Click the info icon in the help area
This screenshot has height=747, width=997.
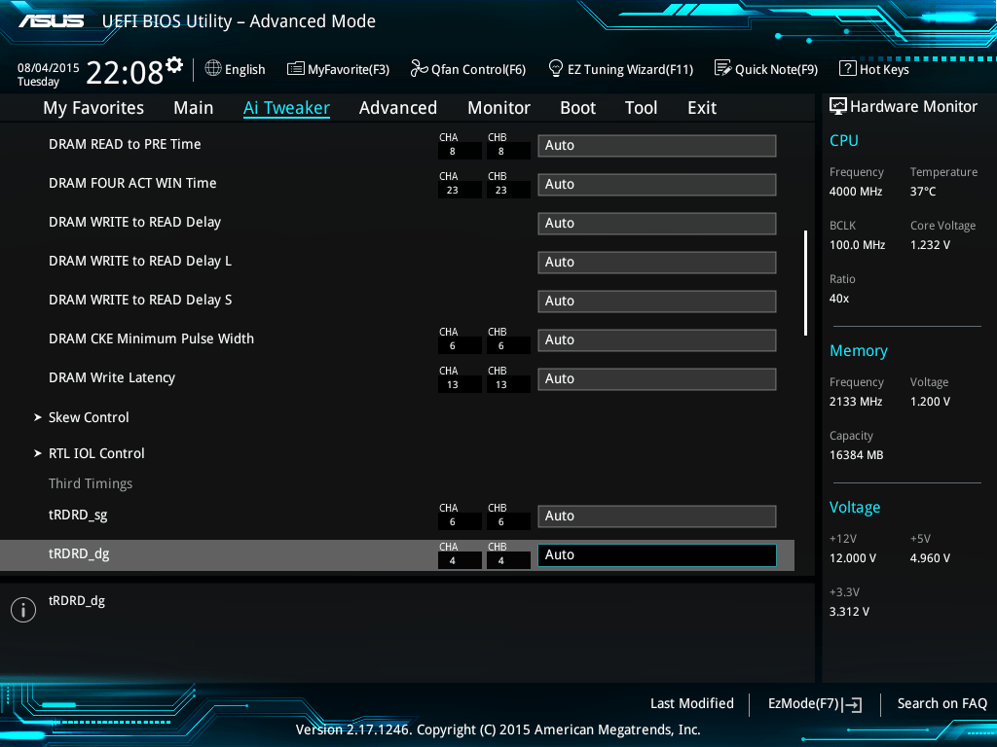(x=22, y=609)
